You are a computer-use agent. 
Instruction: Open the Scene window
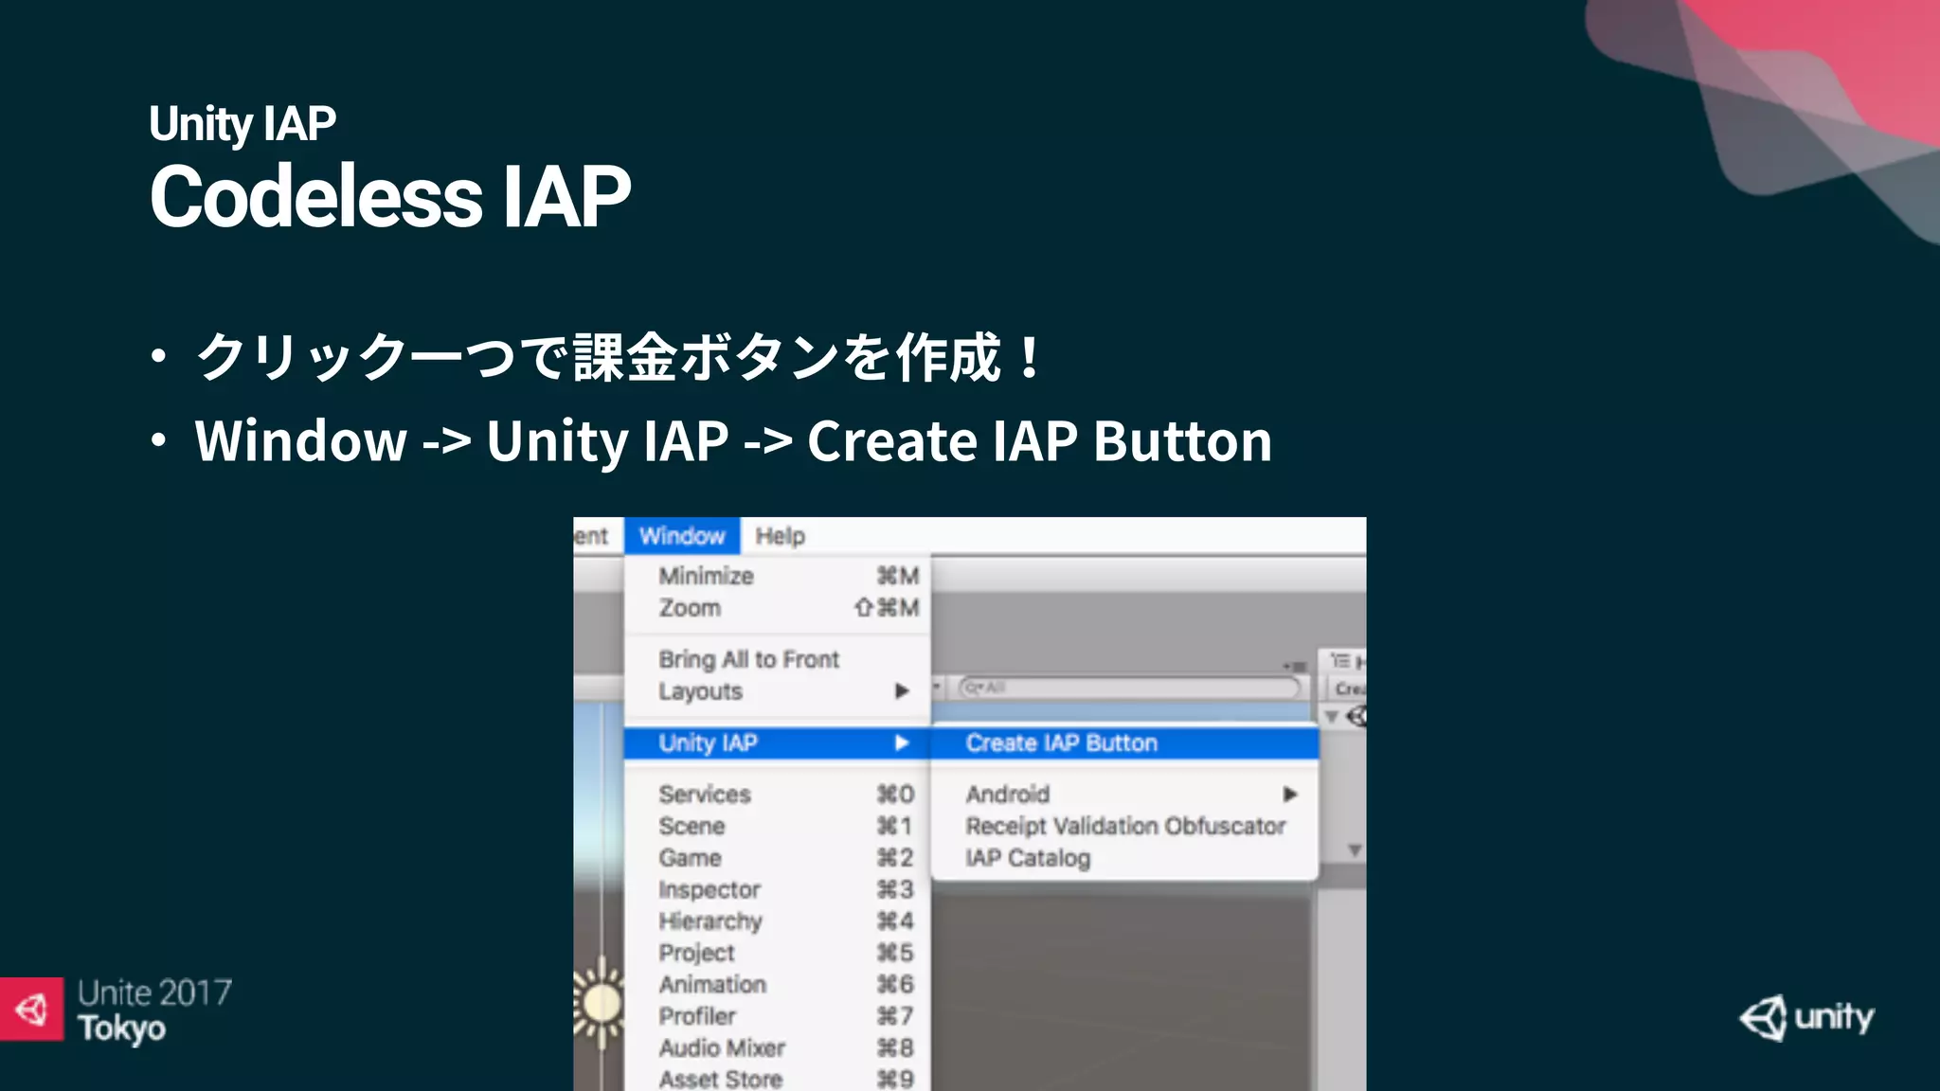(x=778, y=826)
